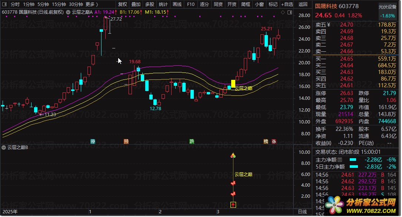Open F10 company info
This screenshot has width=402, height=217.
[191, 4]
